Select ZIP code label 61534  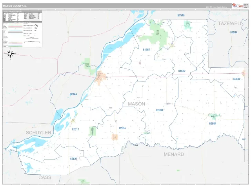pyautogui.click(x=234, y=32)
